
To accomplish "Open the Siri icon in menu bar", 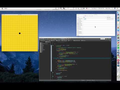I will [115, 8].
